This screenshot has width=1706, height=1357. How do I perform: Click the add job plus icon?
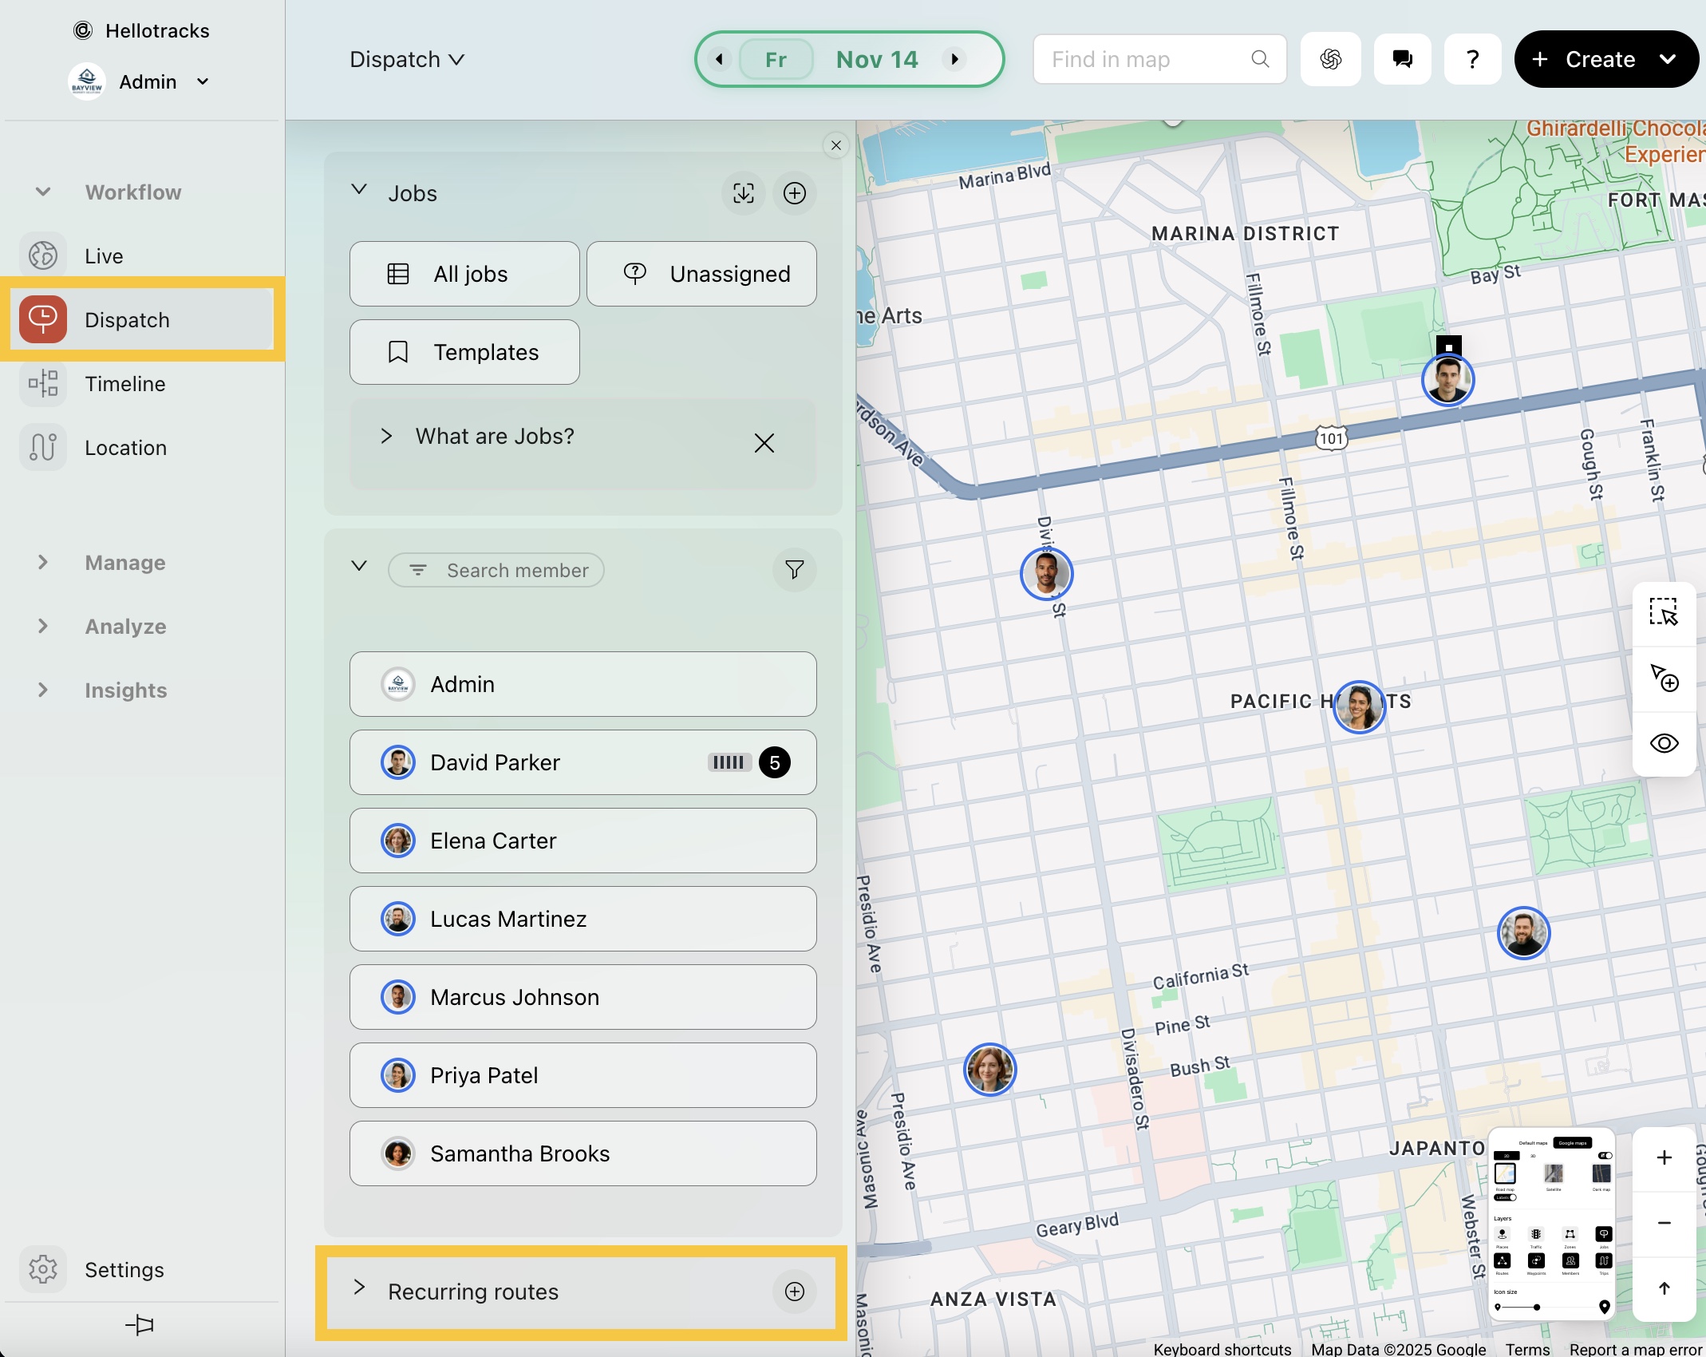[x=794, y=193]
